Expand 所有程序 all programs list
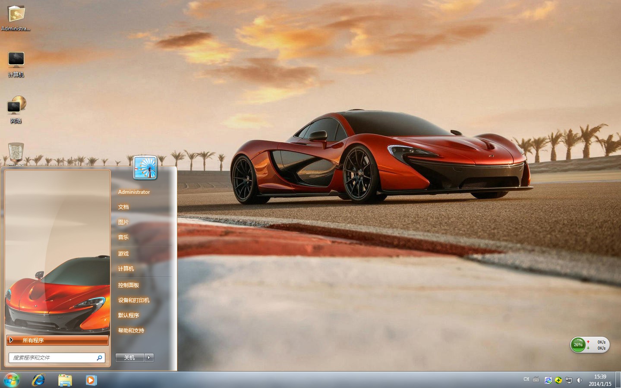Viewport: 621px width, 388px height. (x=57, y=340)
